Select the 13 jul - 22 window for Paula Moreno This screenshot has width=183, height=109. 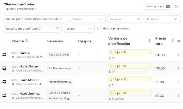tap(130, 79)
